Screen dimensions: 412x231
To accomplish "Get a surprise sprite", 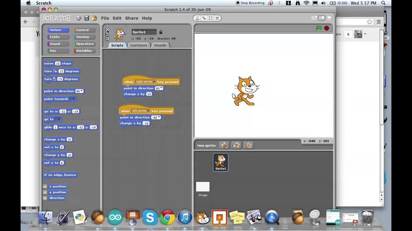I will point(248,145).
